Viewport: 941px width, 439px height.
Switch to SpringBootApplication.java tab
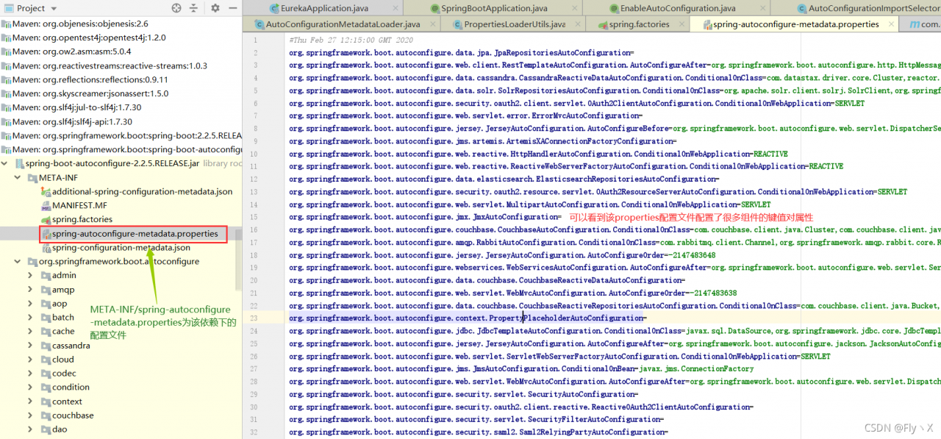pyautogui.click(x=487, y=8)
